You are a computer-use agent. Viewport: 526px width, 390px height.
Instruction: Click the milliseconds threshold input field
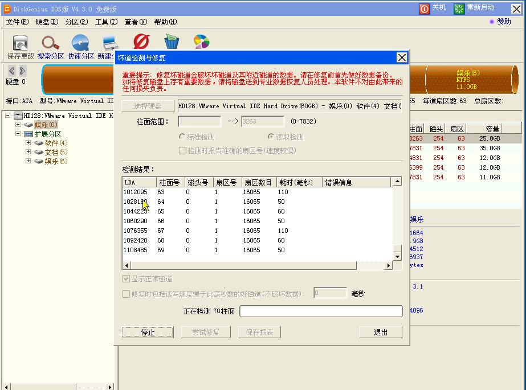pos(330,293)
